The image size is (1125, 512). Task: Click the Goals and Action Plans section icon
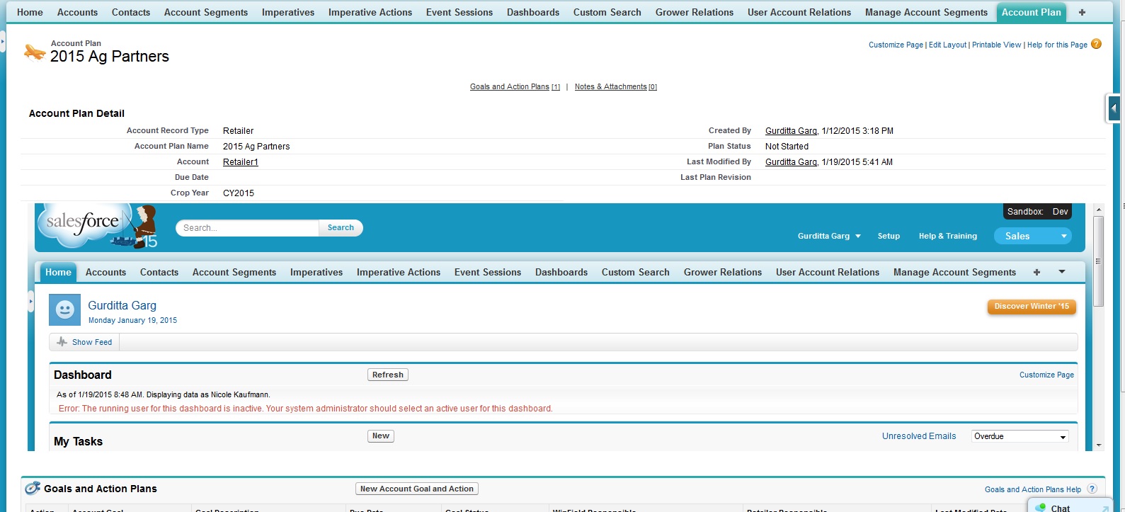(33, 489)
